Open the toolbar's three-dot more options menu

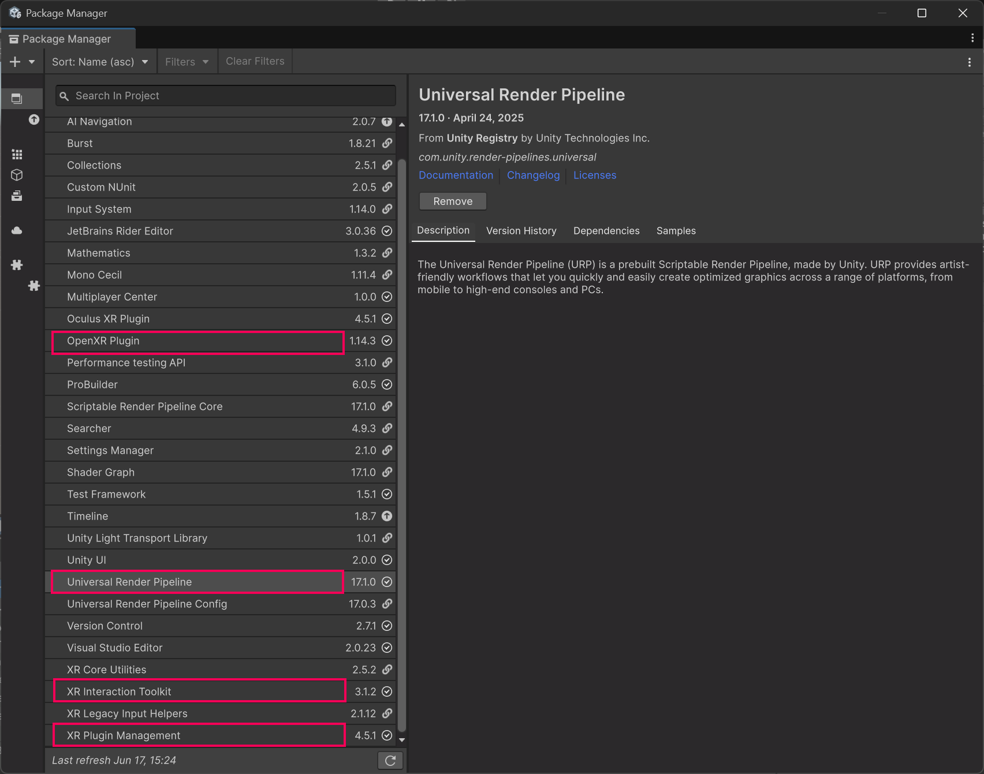pos(969,62)
